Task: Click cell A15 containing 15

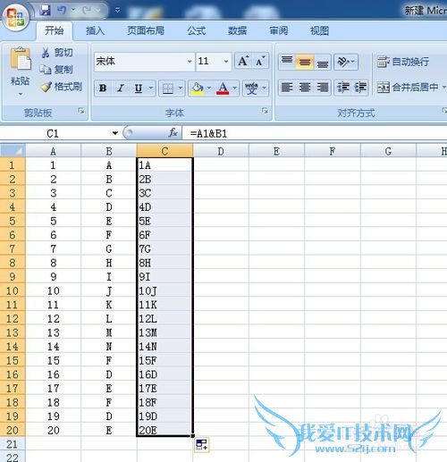Action: tap(53, 360)
